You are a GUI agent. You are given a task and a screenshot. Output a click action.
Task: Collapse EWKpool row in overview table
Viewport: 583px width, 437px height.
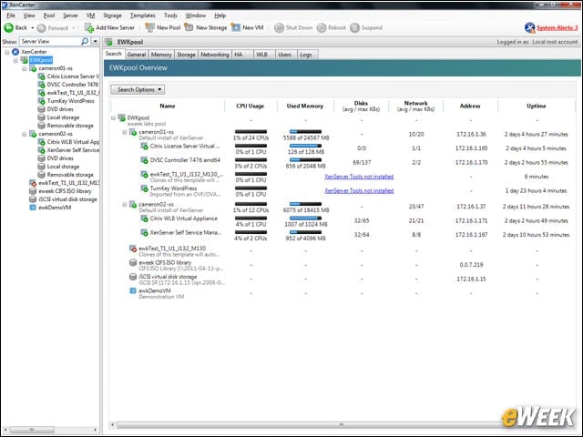point(113,118)
